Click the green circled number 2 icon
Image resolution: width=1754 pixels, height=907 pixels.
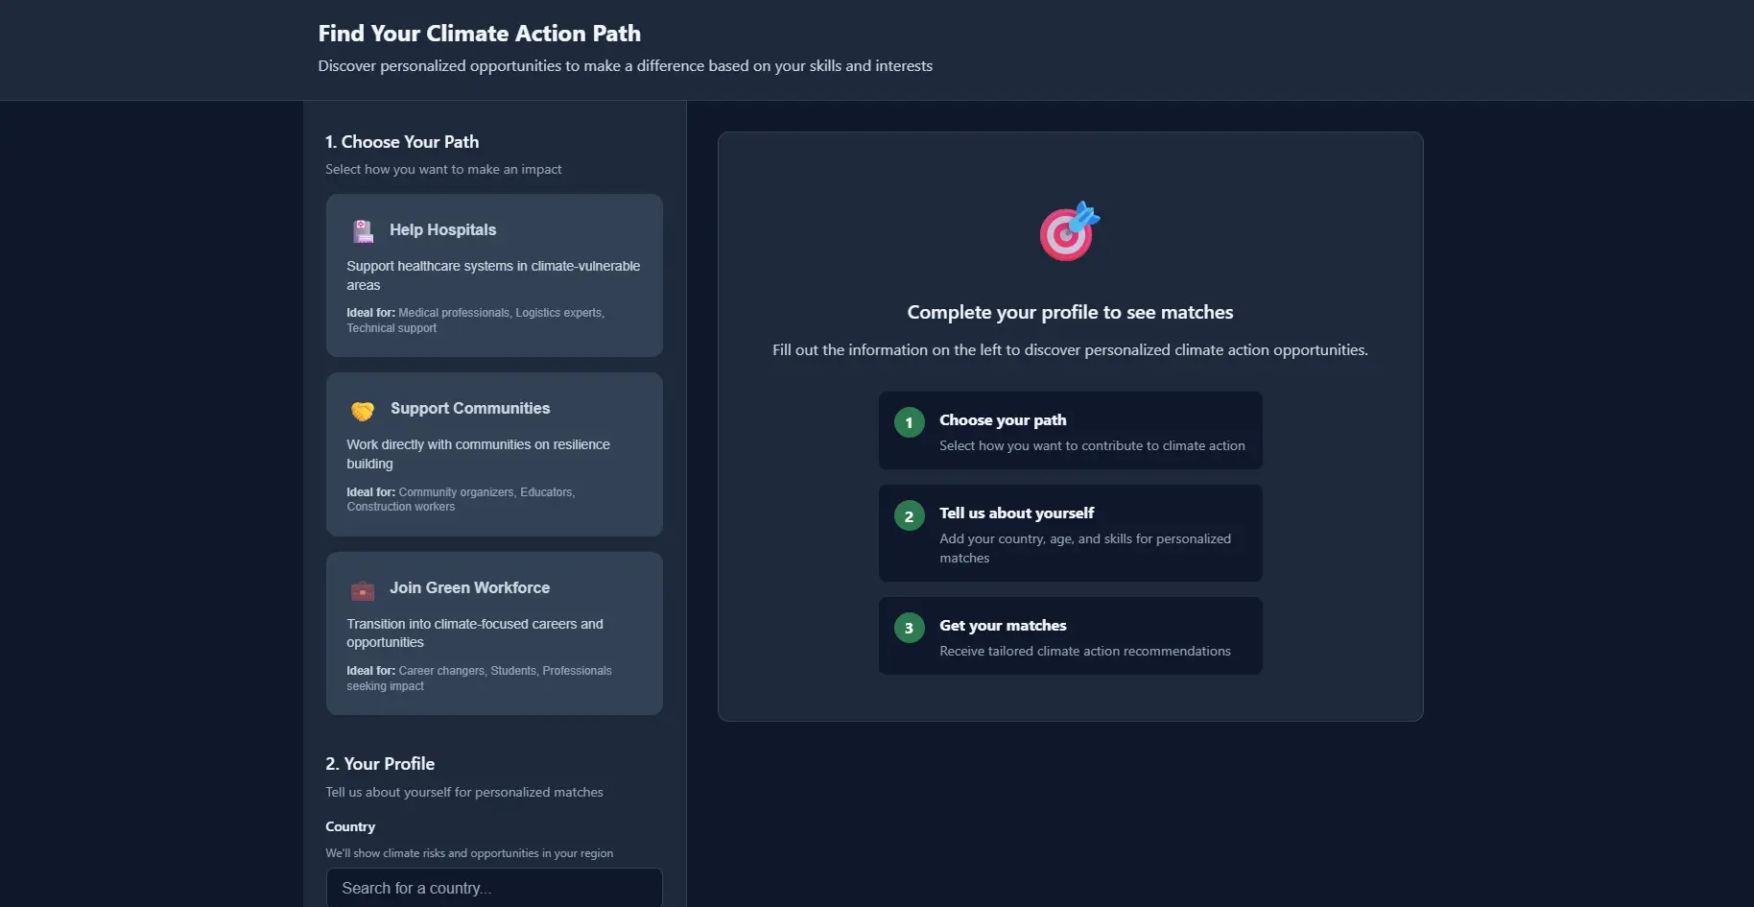pyautogui.click(x=909, y=515)
